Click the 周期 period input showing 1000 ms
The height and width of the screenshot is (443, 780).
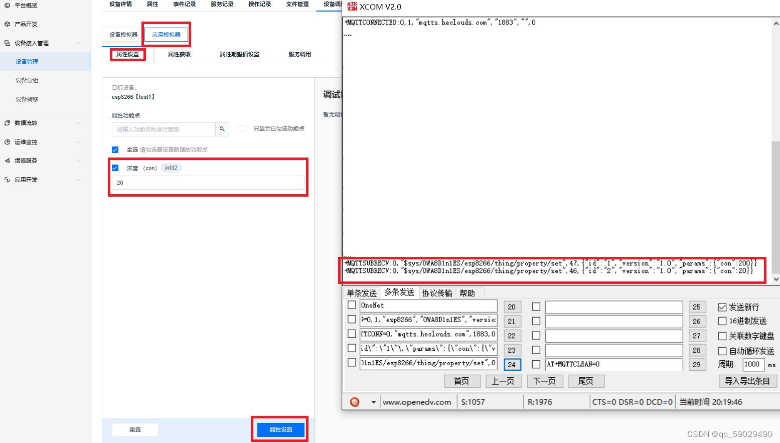(753, 365)
